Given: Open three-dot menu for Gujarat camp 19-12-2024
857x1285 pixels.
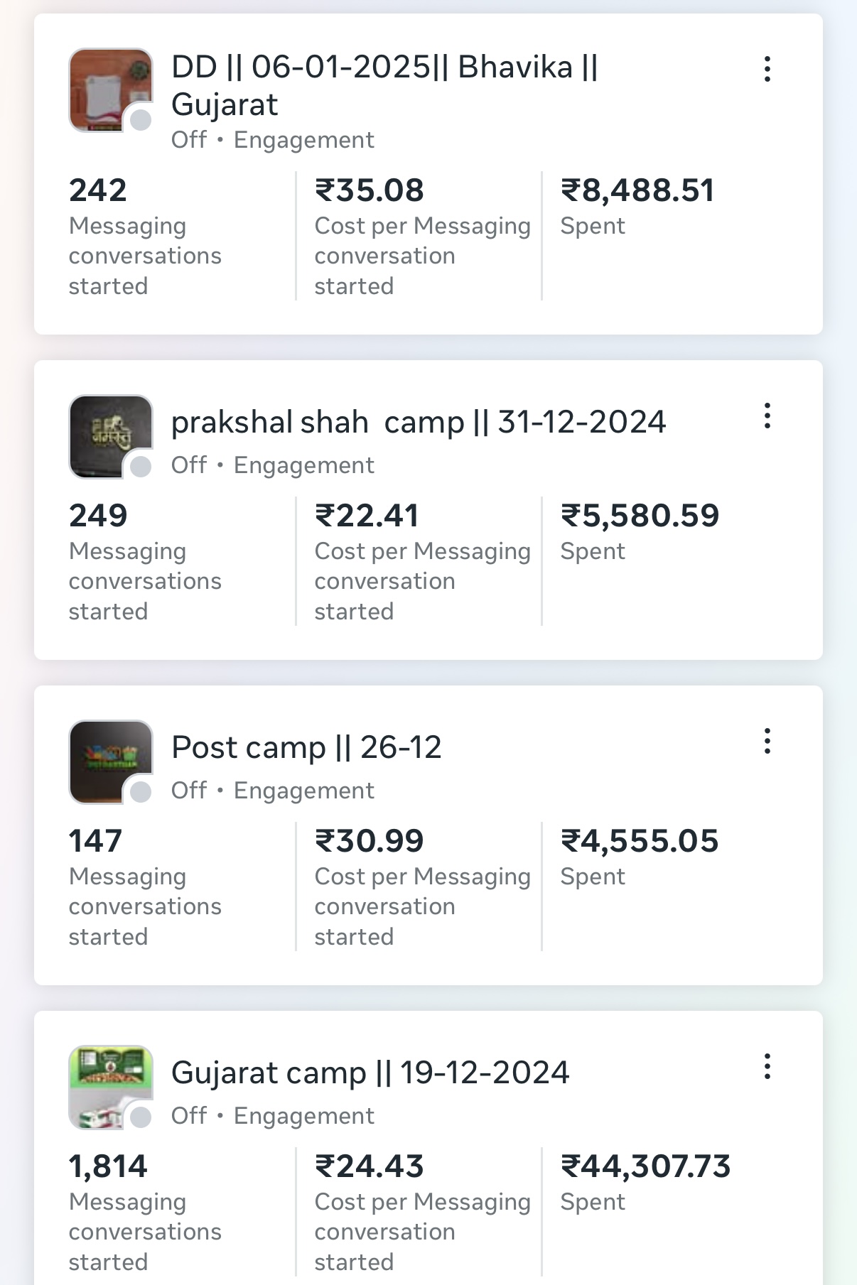Looking at the screenshot, I should pyautogui.click(x=767, y=1066).
